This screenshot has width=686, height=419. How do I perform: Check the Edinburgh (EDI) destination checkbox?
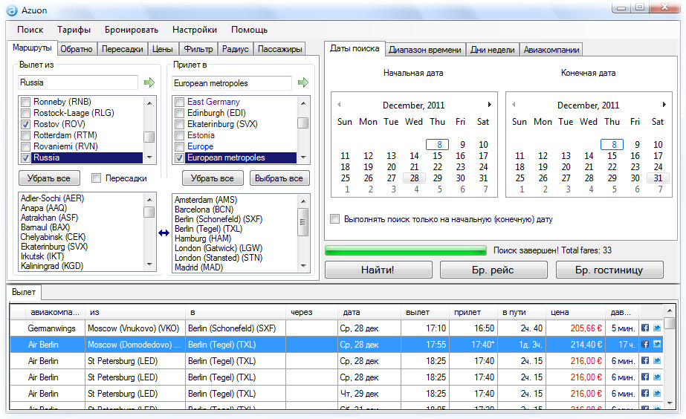(x=179, y=113)
